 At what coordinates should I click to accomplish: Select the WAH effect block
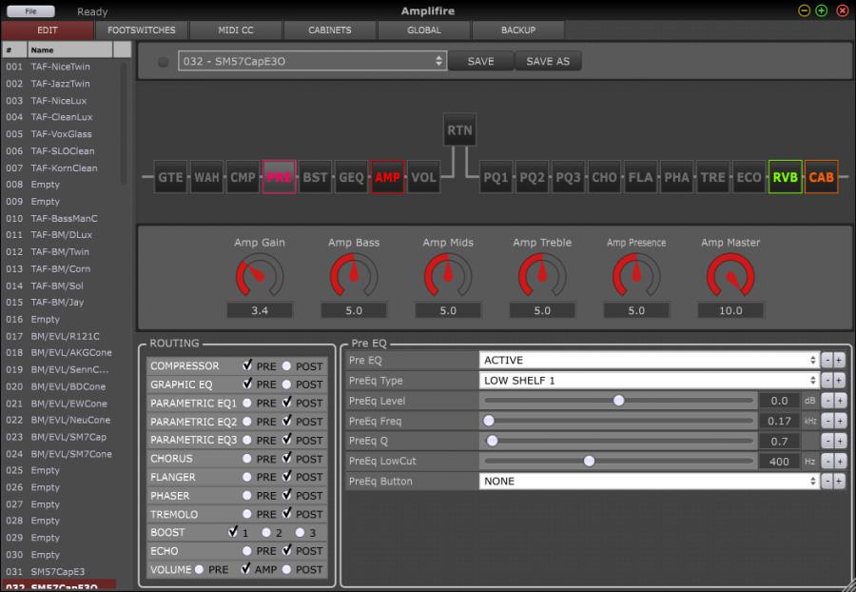(x=206, y=177)
